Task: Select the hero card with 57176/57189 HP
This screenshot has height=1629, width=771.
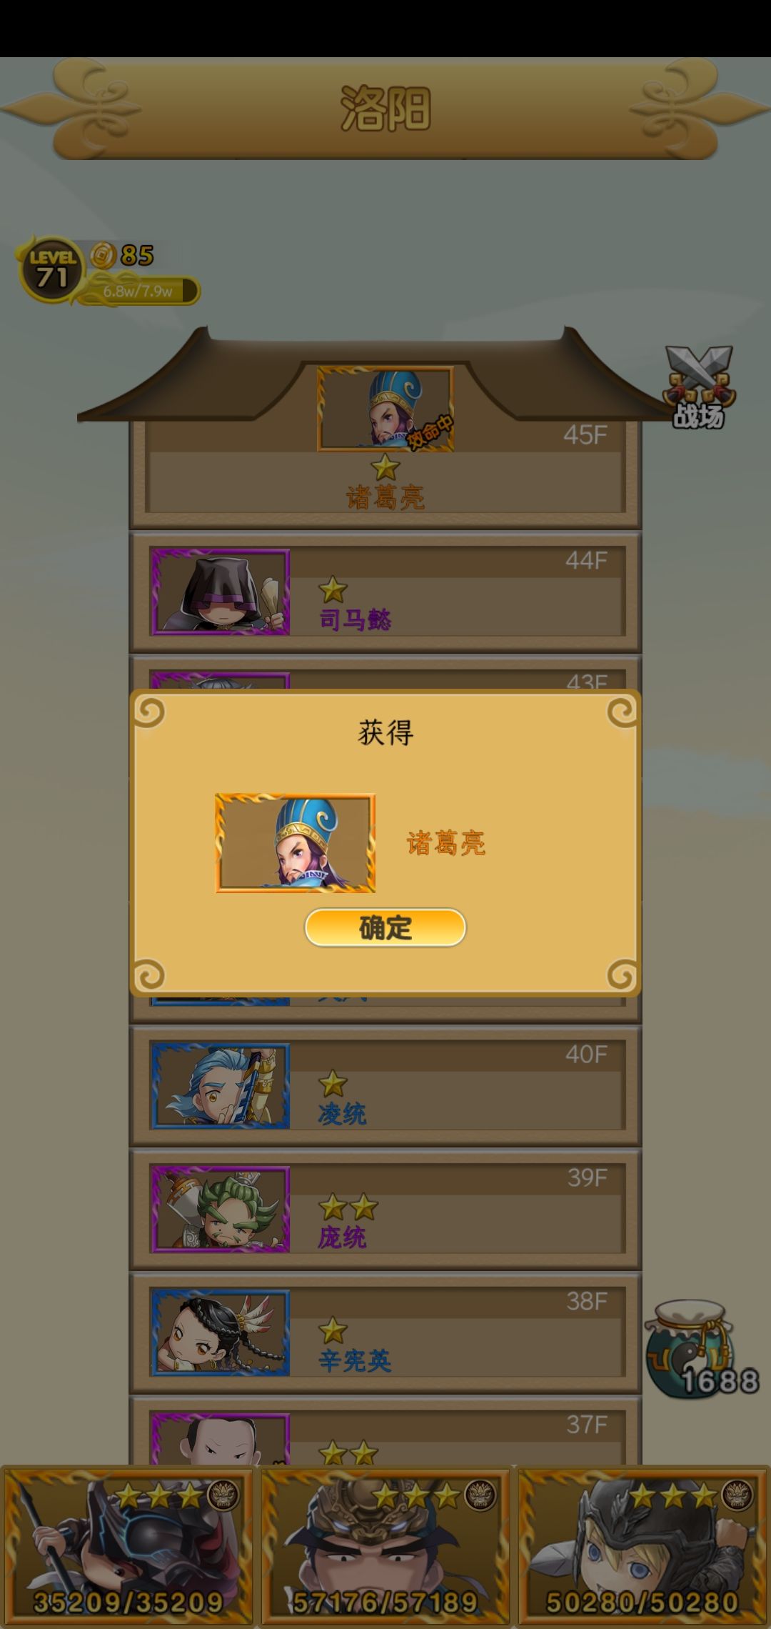Action: pos(385,1546)
